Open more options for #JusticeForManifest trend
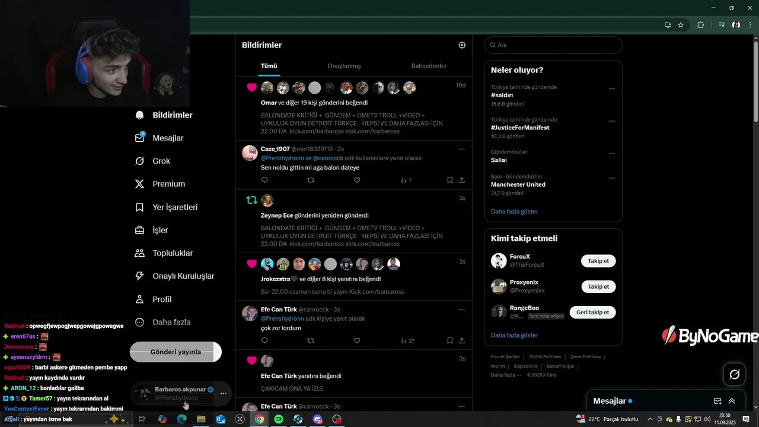The image size is (759, 427). point(612,121)
